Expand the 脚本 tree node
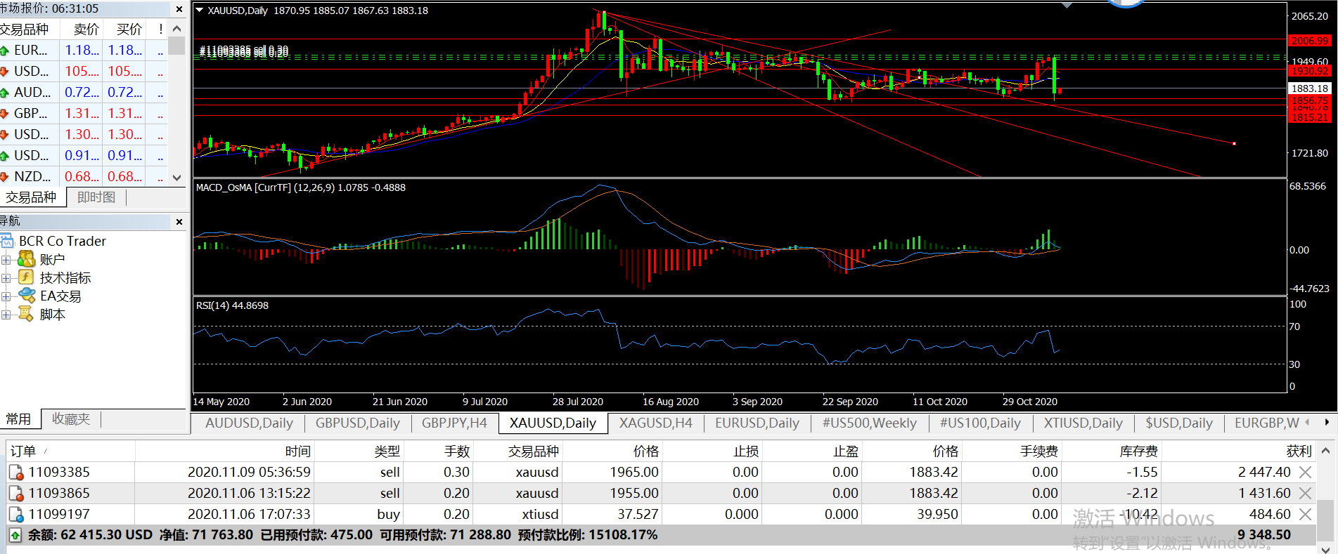Image resolution: width=1338 pixels, height=554 pixels. [6, 315]
